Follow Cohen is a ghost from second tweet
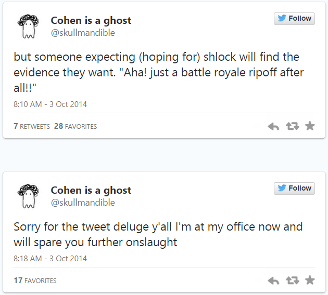The image size is (328, 295). [x=294, y=189]
